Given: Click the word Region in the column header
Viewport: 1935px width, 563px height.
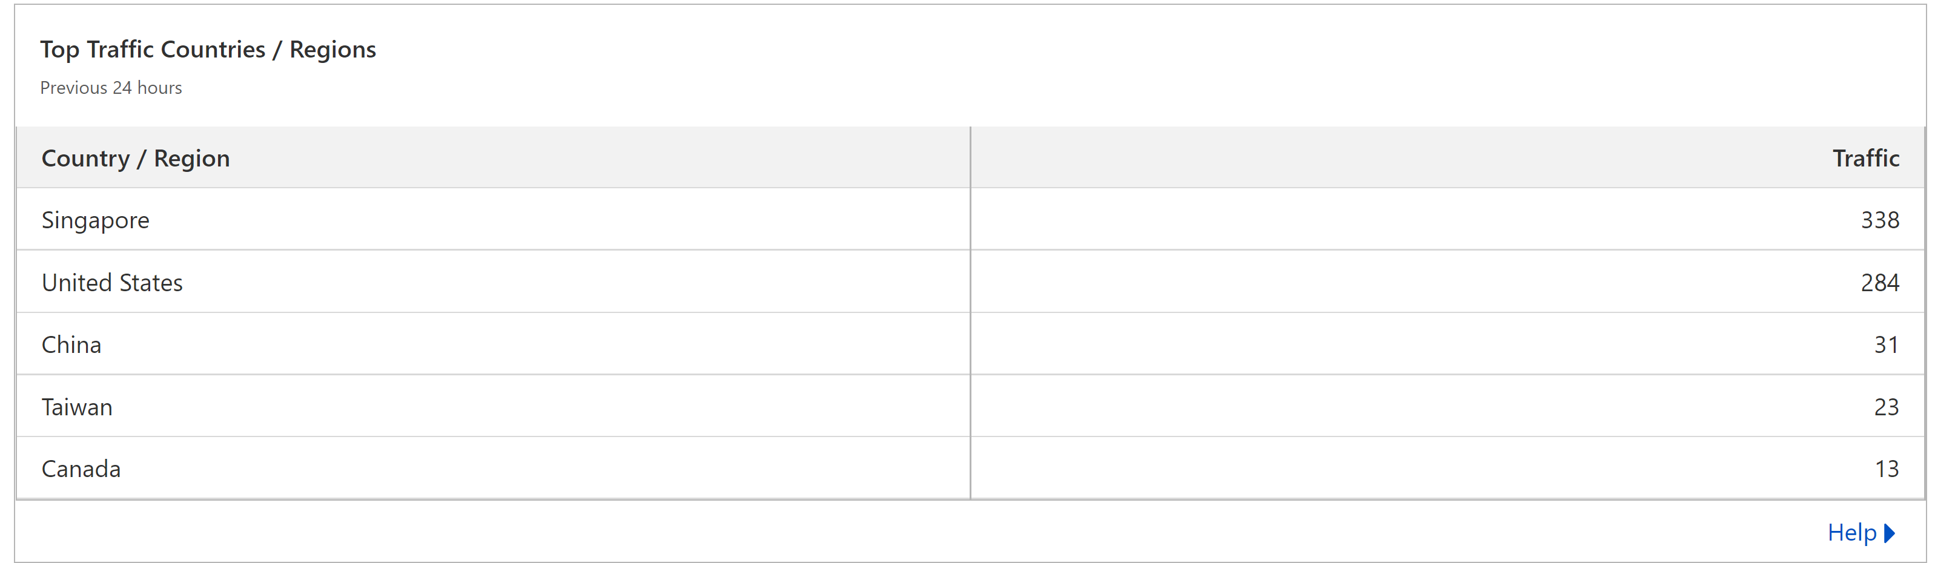Looking at the screenshot, I should (x=191, y=159).
